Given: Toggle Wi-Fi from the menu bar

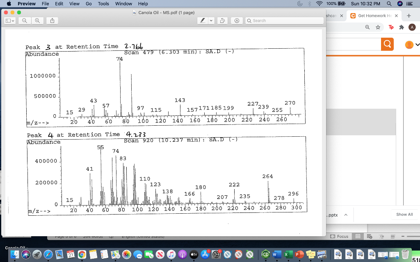Looking at the screenshot, I should [x=319, y=4].
